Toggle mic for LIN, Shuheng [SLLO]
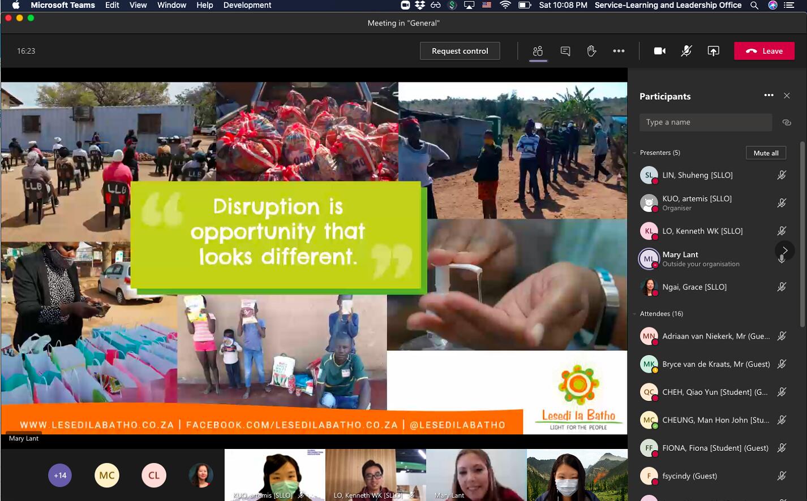 782,175
